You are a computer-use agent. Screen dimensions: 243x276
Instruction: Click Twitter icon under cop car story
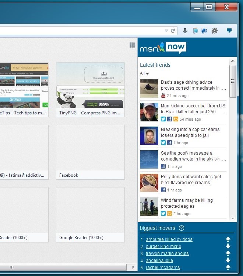coord(163,142)
